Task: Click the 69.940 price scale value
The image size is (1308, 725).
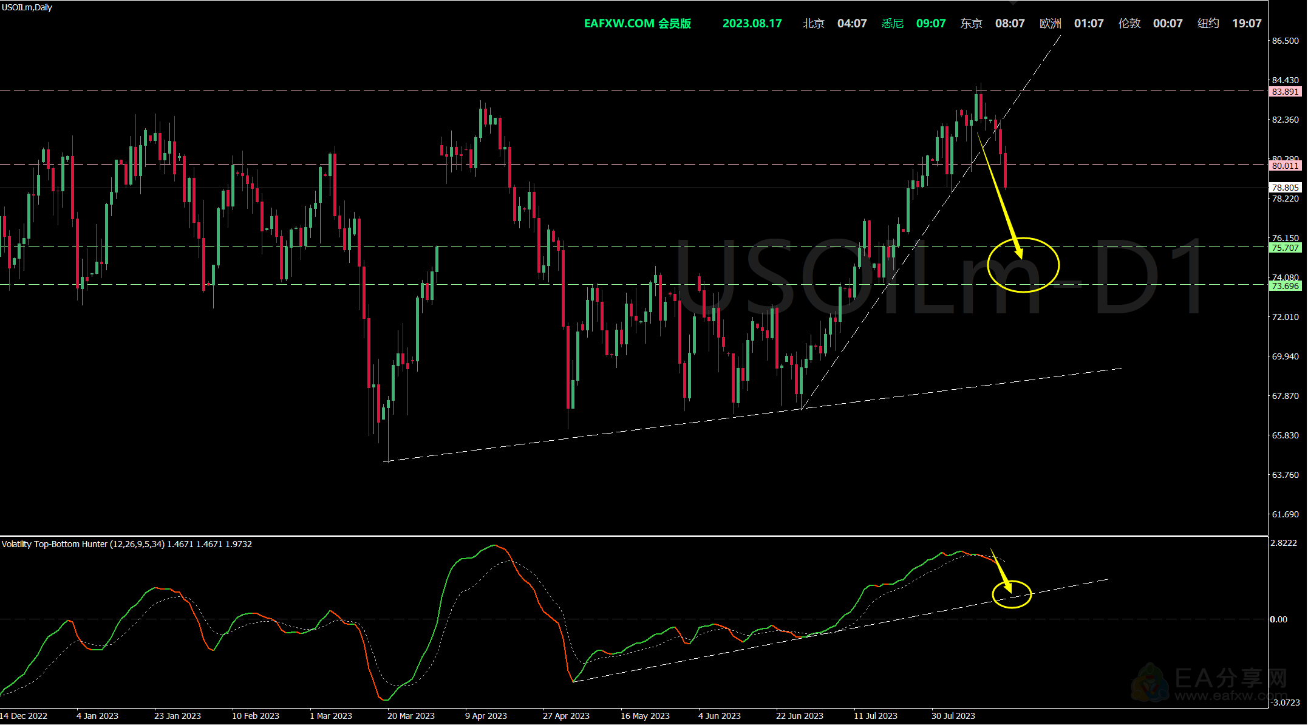Action: pos(1286,356)
